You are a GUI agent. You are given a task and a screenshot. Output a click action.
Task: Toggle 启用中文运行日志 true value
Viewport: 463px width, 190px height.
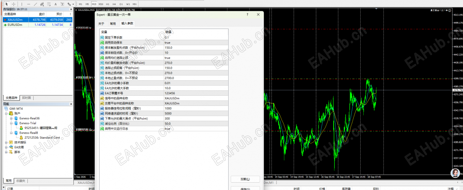pos(196,129)
